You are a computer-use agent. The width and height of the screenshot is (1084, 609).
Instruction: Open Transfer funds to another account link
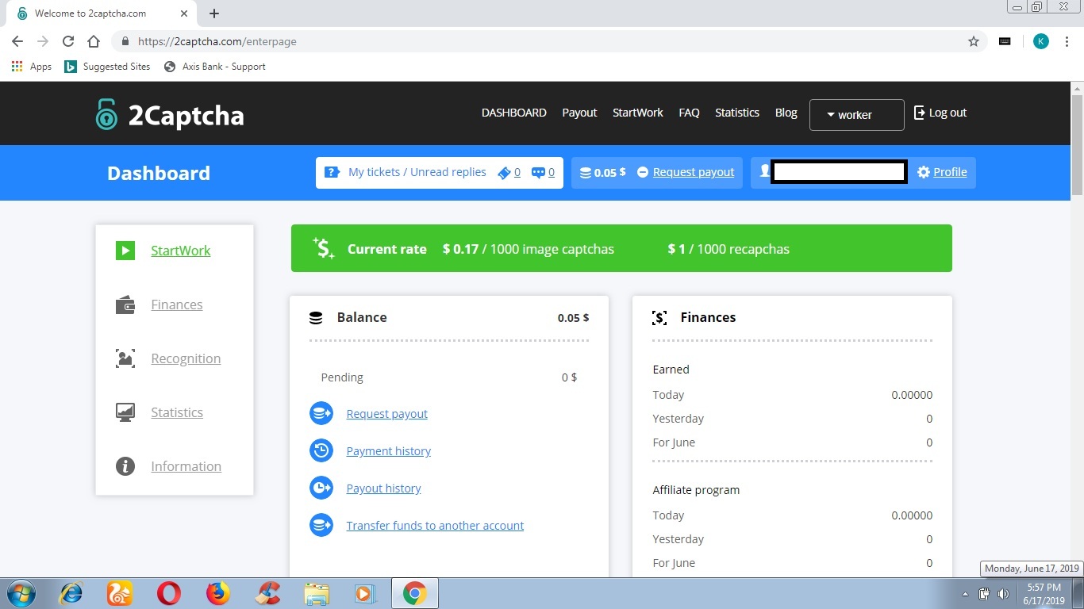pyautogui.click(x=435, y=526)
